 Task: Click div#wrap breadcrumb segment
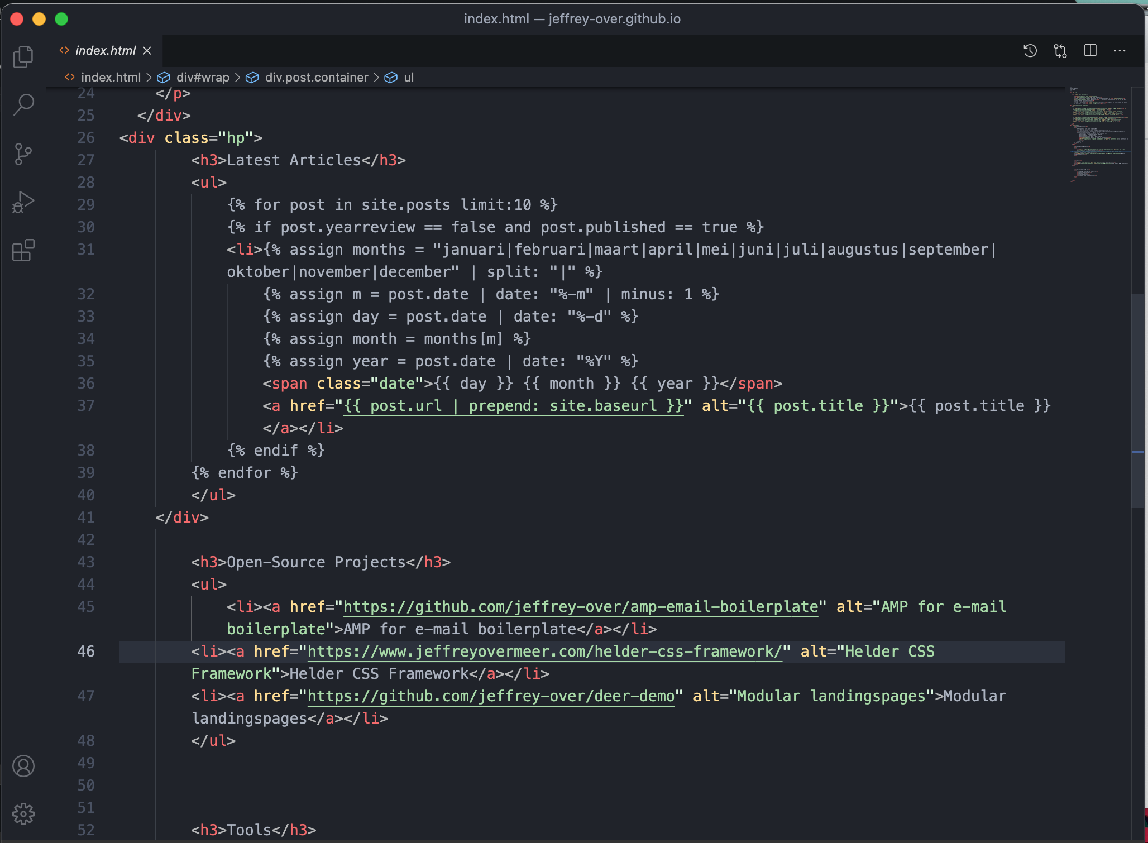(x=202, y=78)
